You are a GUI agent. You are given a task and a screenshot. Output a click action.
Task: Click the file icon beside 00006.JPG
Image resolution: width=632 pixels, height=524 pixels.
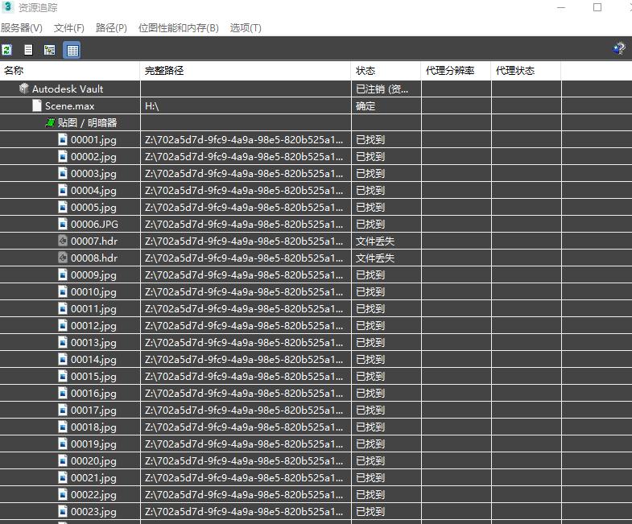pyautogui.click(x=63, y=224)
